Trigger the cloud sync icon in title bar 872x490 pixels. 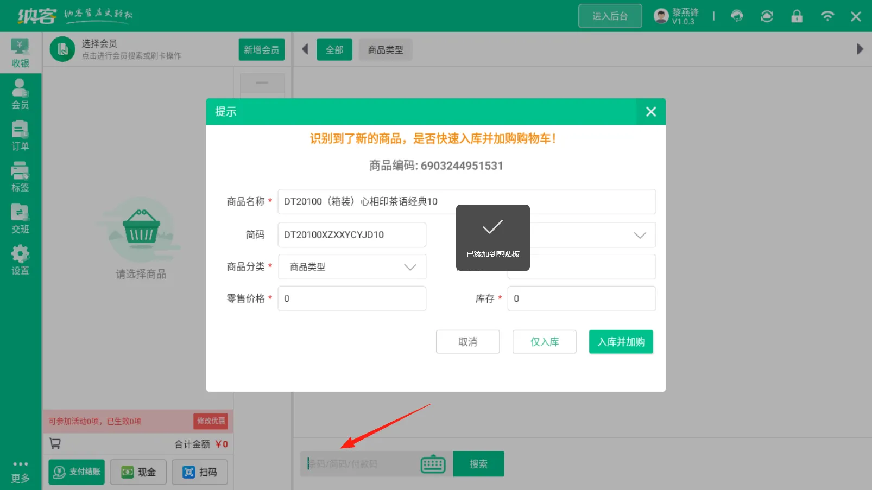[767, 16]
